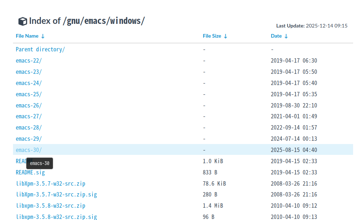Click the 78.6 KiB file size
The height and width of the screenshot is (220, 356).
pyautogui.click(x=214, y=183)
